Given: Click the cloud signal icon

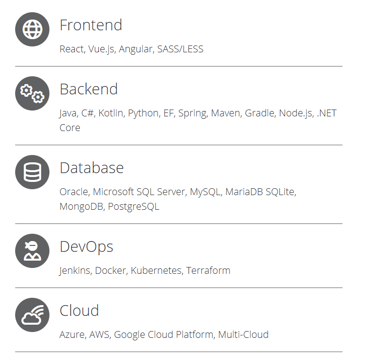Looking at the screenshot, I should (32, 315).
